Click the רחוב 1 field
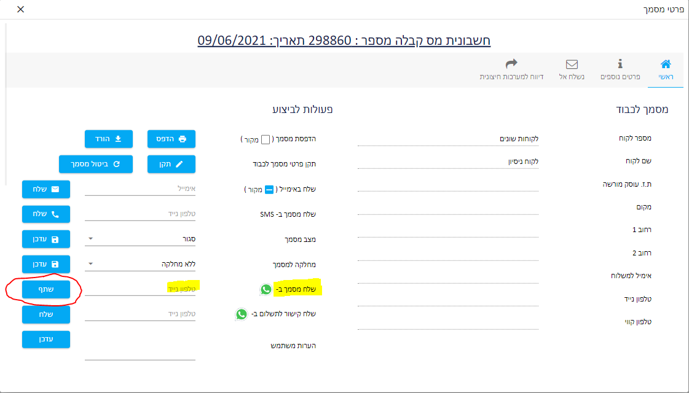Viewport: 689px width, 393px height. point(448,230)
